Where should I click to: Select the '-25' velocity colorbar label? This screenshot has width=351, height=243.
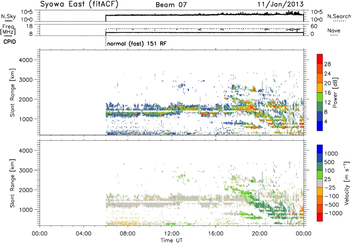[329, 188]
